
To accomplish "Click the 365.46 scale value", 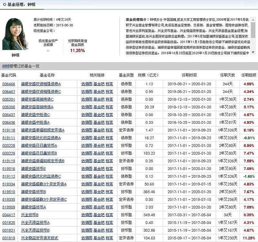I will point(149,192).
